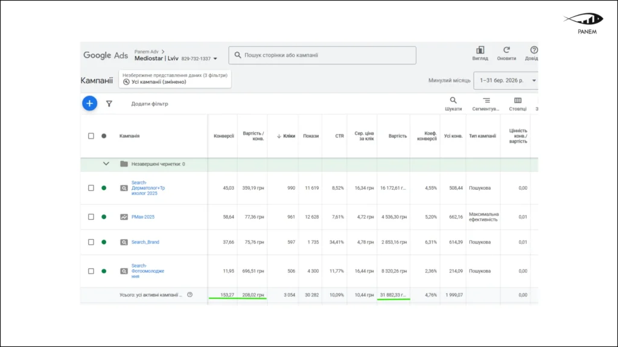Sort by the Вартість column header
The height and width of the screenshot is (347, 618).
(398, 136)
